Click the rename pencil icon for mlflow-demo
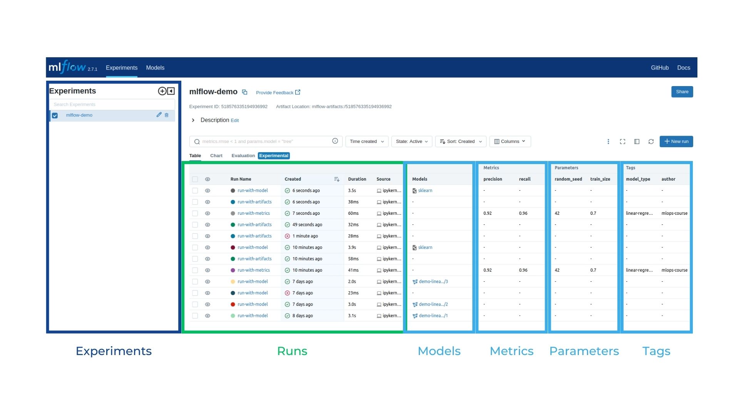Image resolution: width=739 pixels, height=415 pixels. click(x=159, y=115)
